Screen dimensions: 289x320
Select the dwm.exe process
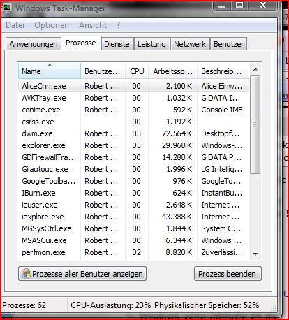[133, 133]
